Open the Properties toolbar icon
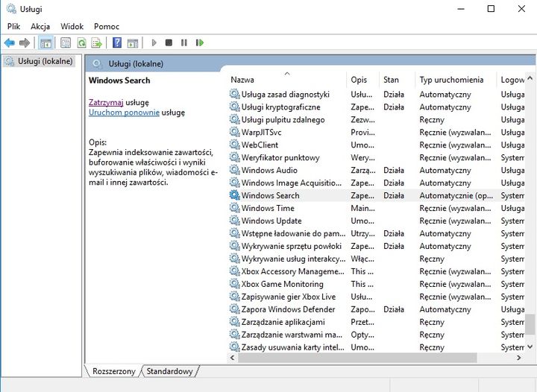This screenshot has width=537, height=392. coord(66,42)
